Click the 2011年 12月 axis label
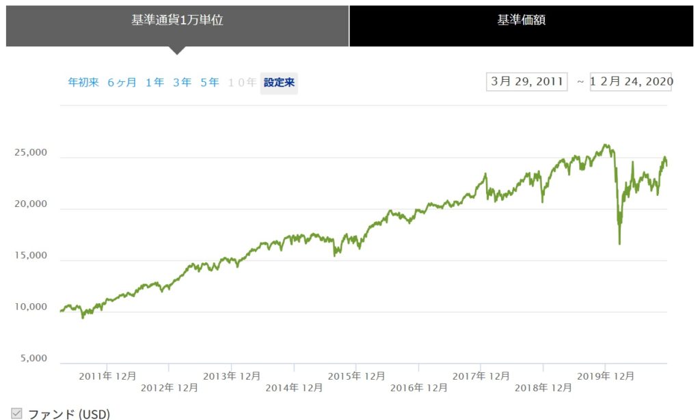 (x=107, y=376)
